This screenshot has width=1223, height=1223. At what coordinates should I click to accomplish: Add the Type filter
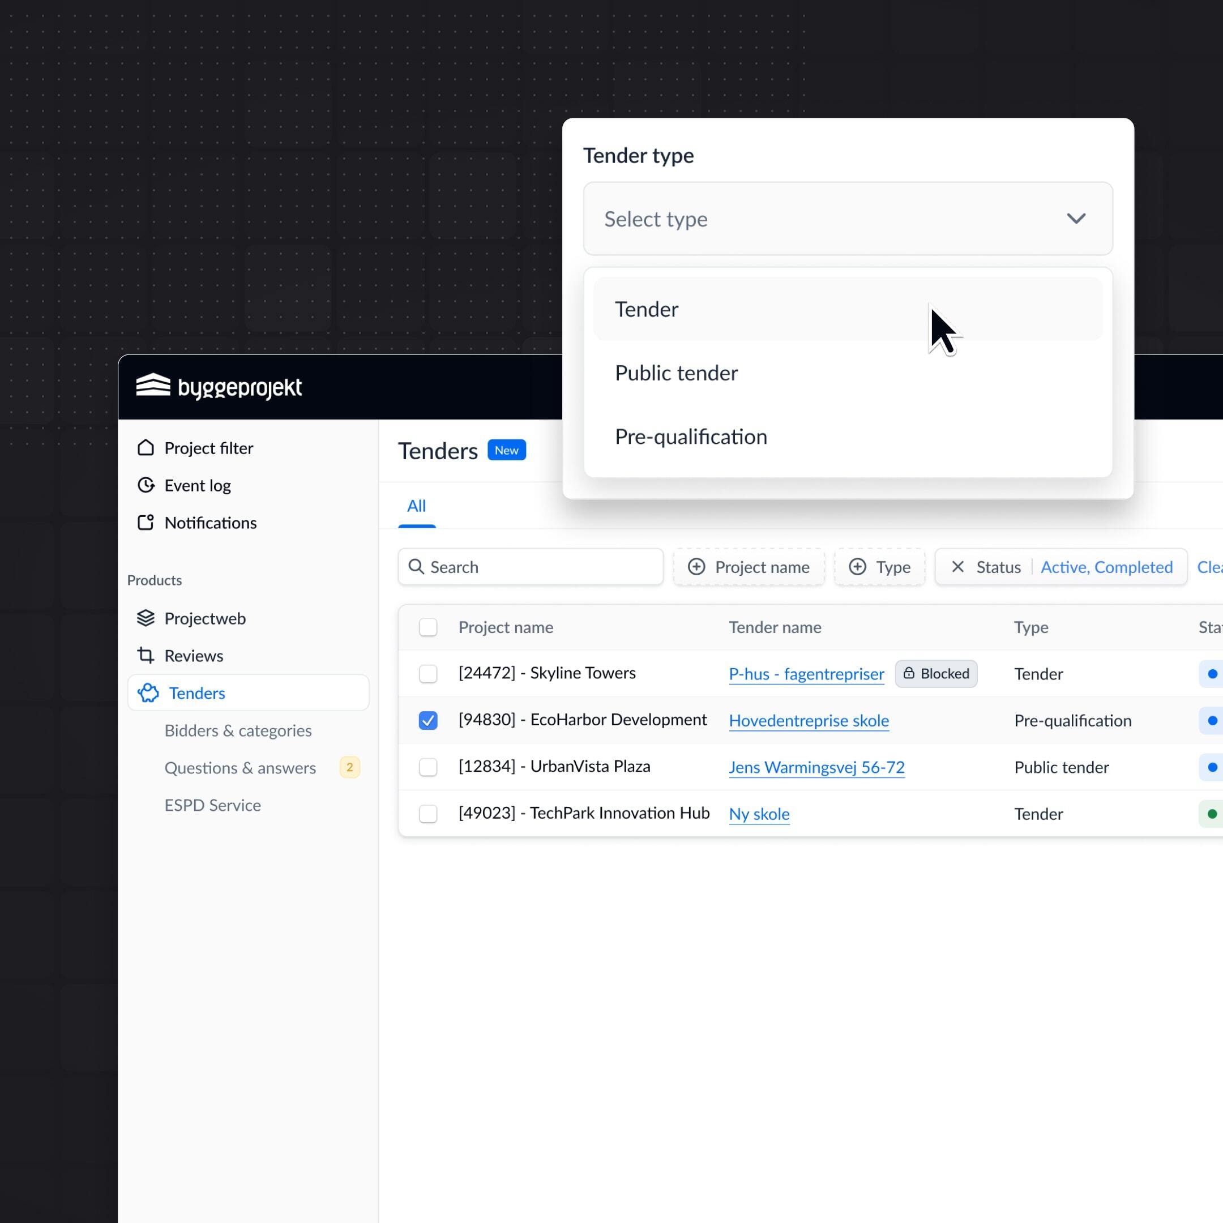coord(879,567)
